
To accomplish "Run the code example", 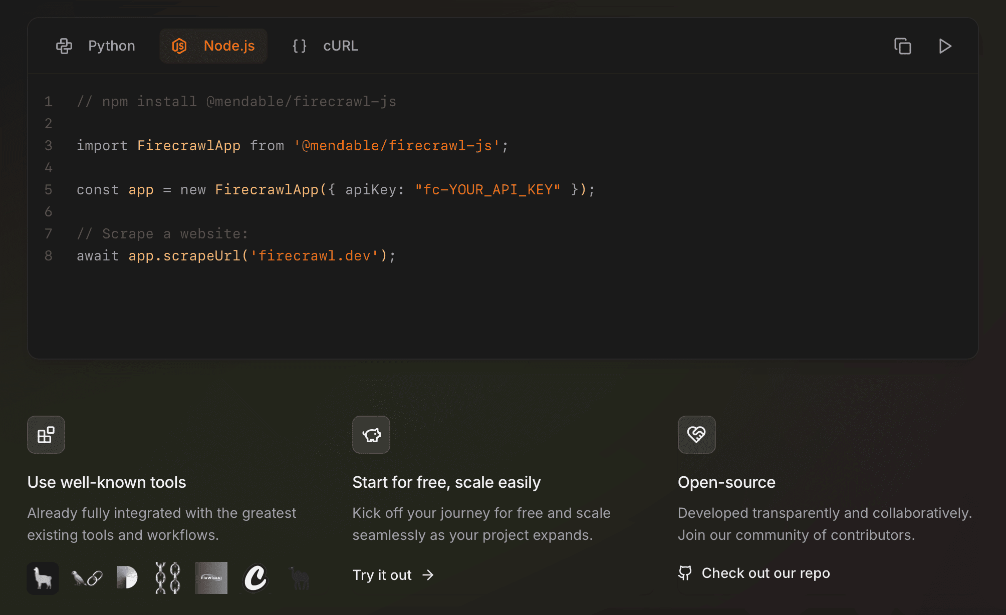I will pyautogui.click(x=945, y=46).
